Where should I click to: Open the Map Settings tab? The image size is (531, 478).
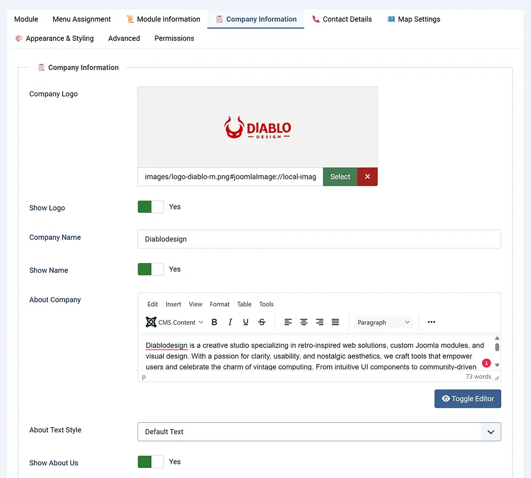[414, 19]
